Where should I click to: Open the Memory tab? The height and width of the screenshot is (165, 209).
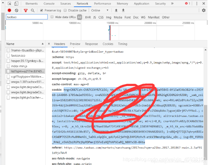coord(122,4)
